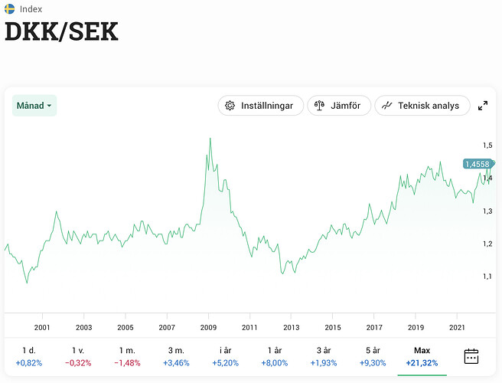Select the 3 år period tab
Screen dimensions: 502x383
[324, 356]
